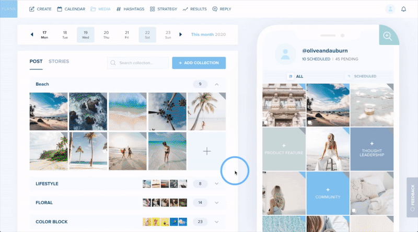Open the Thought Leadership placeholder tile
418x232 pixels.
pyautogui.click(x=372, y=149)
